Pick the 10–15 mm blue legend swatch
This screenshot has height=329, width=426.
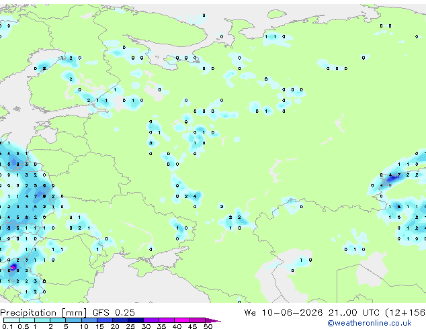[89, 320]
